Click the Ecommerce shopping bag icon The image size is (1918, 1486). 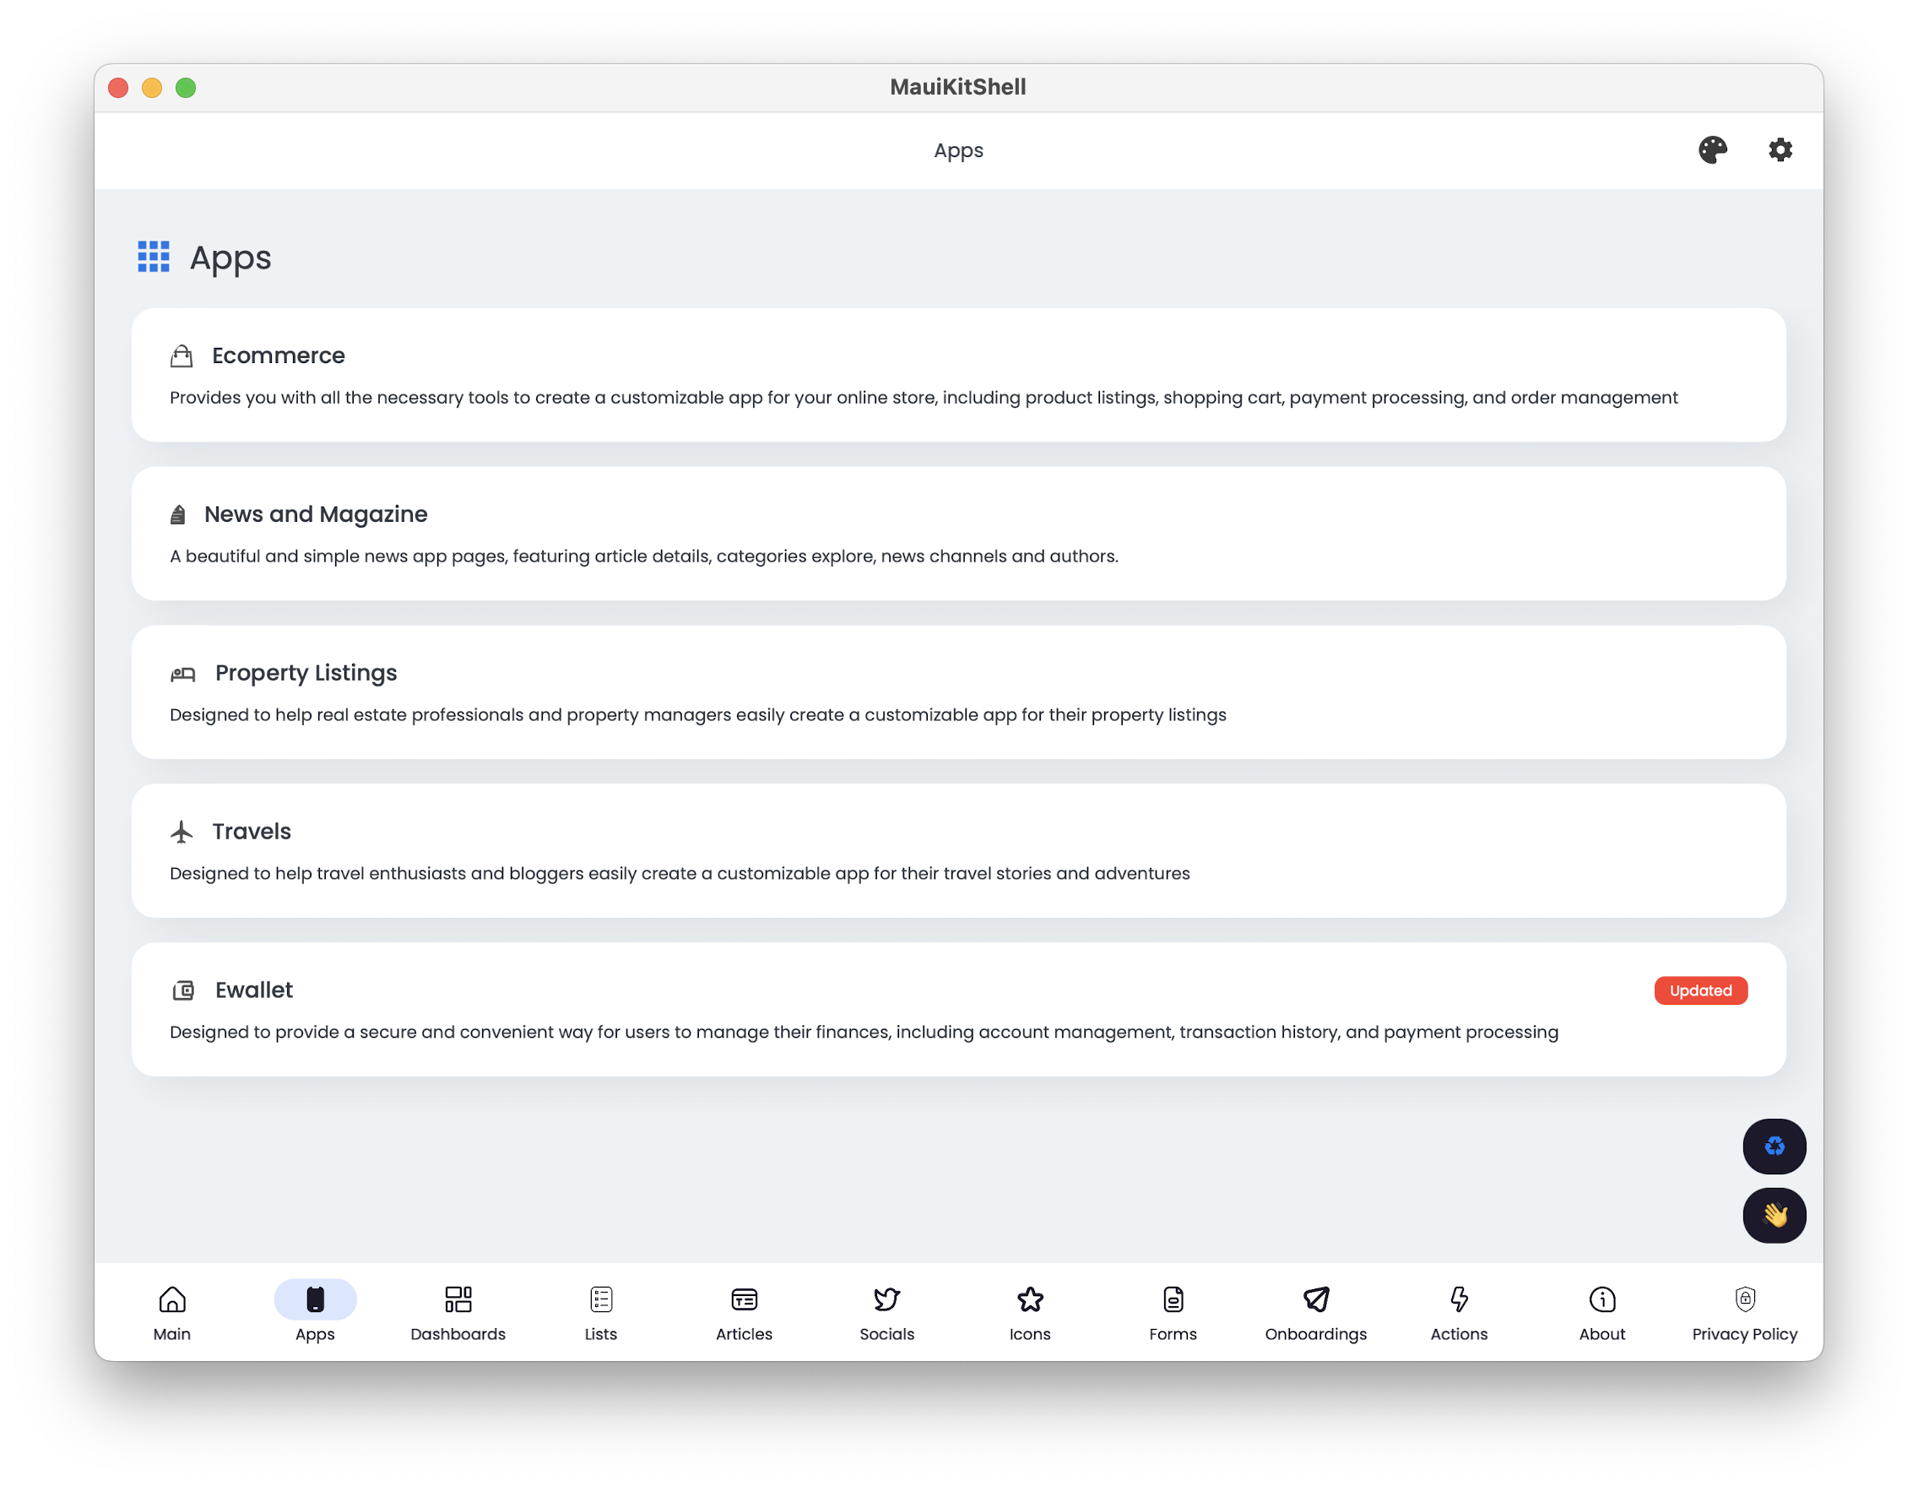point(181,355)
